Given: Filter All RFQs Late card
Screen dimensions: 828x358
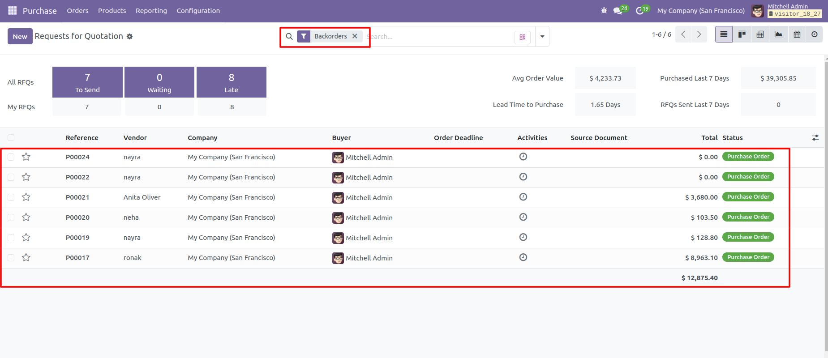Looking at the screenshot, I should (x=232, y=82).
